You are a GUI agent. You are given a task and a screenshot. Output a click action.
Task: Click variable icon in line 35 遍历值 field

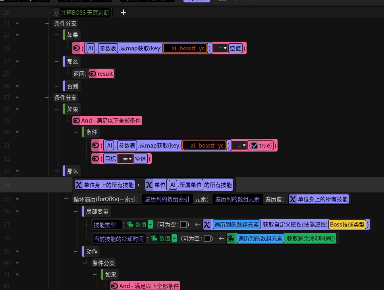point(292,199)
